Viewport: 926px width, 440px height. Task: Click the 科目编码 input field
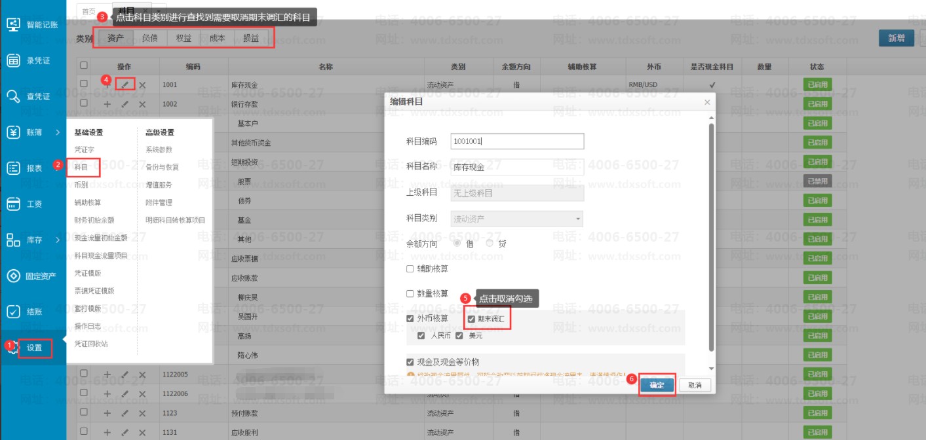tap(517, 141)
